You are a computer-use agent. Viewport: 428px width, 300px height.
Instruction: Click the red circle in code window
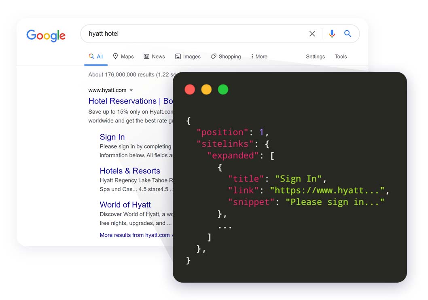click(190, 89)
